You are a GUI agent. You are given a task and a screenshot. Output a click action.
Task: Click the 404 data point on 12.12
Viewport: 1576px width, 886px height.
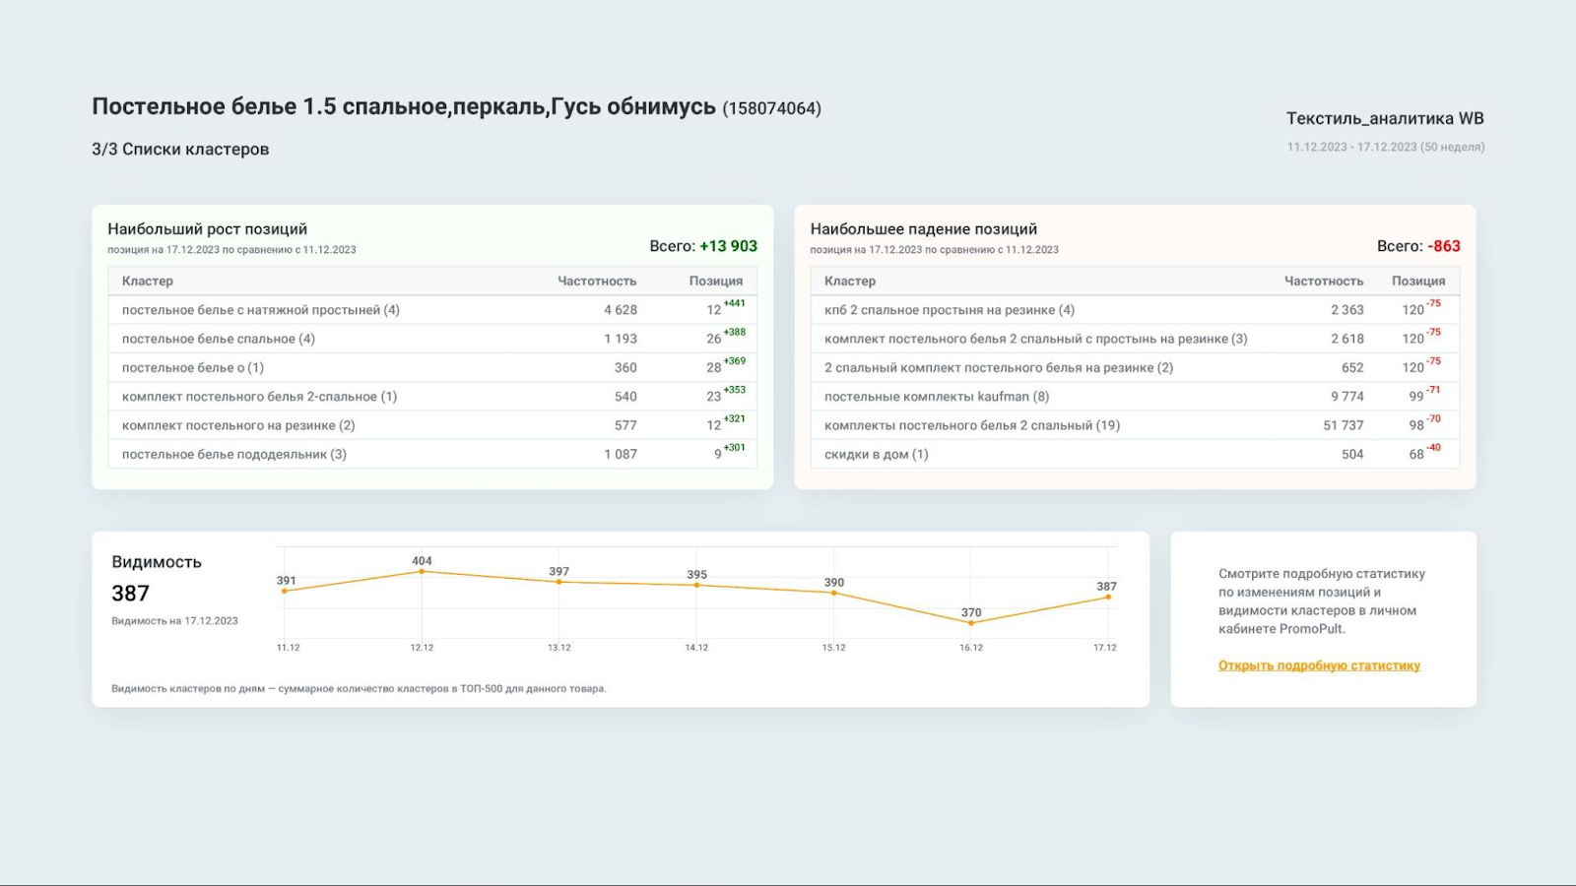click(x=422, y=571)
